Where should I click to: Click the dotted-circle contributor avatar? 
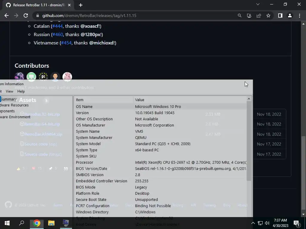43,76
